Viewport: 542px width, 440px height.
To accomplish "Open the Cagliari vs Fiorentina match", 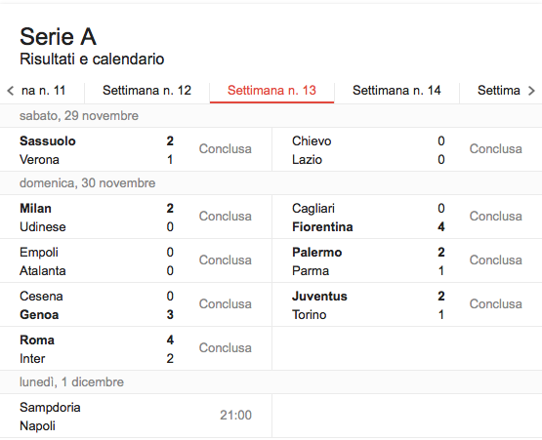I will (407, 217).
